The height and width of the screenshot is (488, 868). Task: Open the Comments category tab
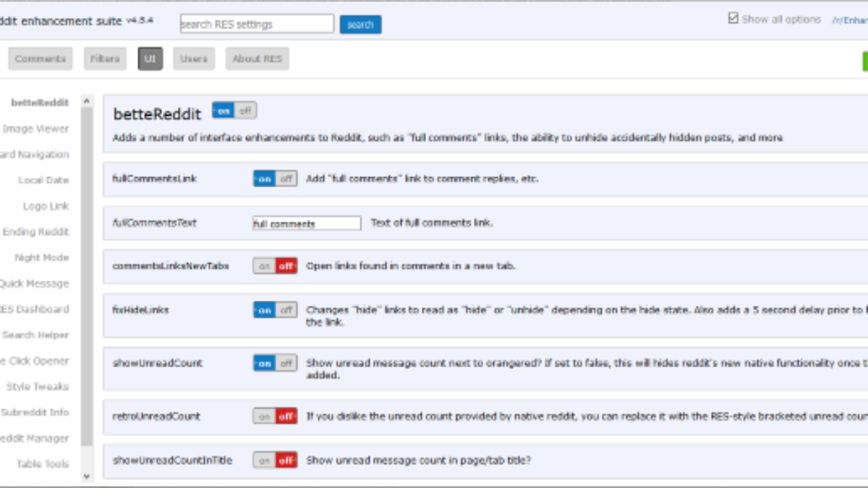pyautogui.click(x=41, y=59)
